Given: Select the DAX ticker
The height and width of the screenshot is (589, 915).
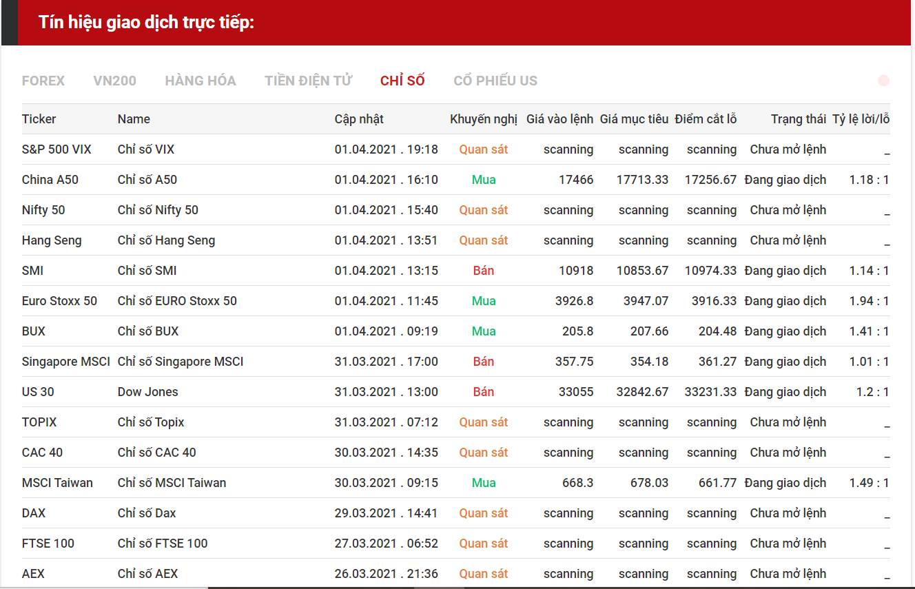Looking at the screenshot, I should point(34,513).
